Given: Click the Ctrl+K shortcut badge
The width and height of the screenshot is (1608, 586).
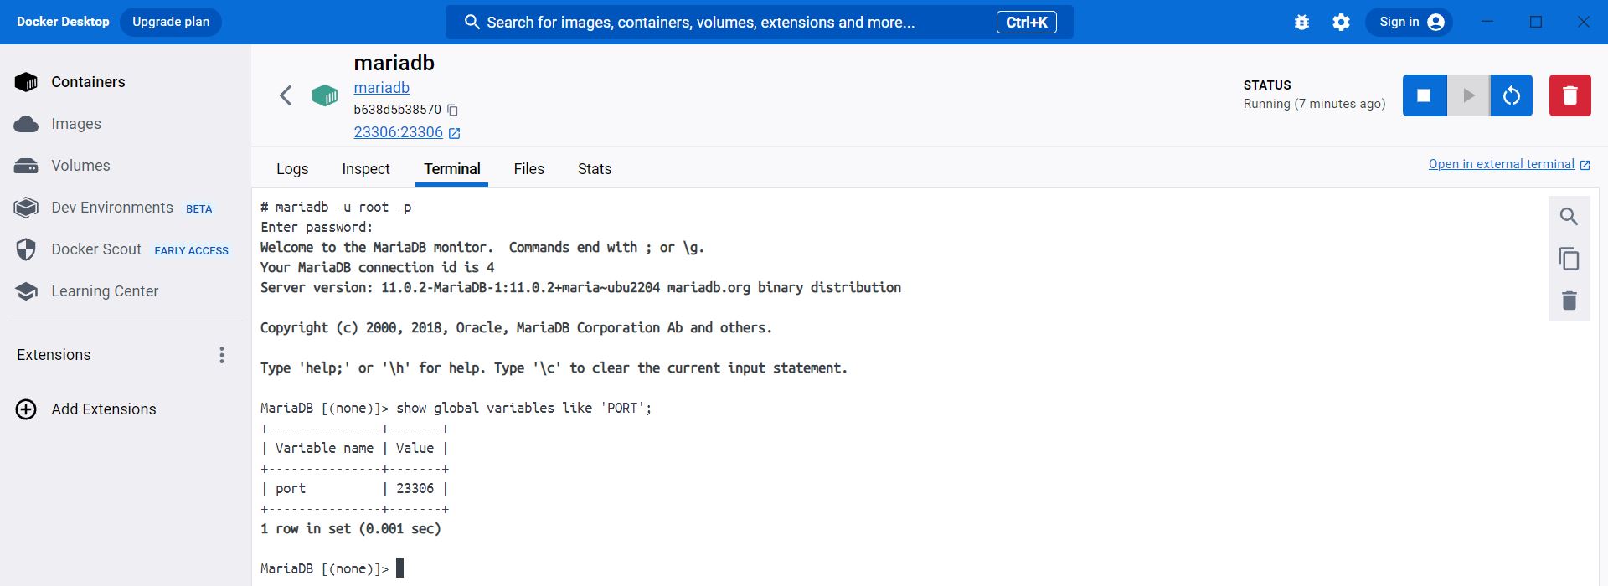Looking at the screenshot, I should tap(1026, 23).
